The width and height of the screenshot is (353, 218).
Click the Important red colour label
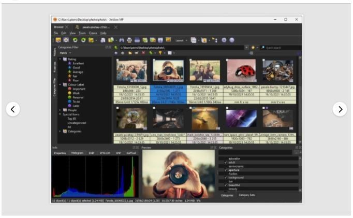(69, 89)
